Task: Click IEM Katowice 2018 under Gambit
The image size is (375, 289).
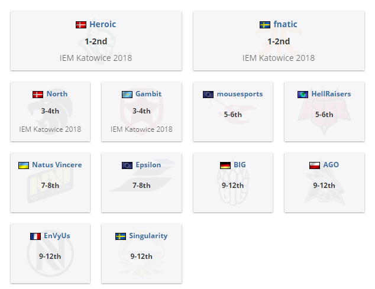Action: pyautogui.click(x=141, y=129)
